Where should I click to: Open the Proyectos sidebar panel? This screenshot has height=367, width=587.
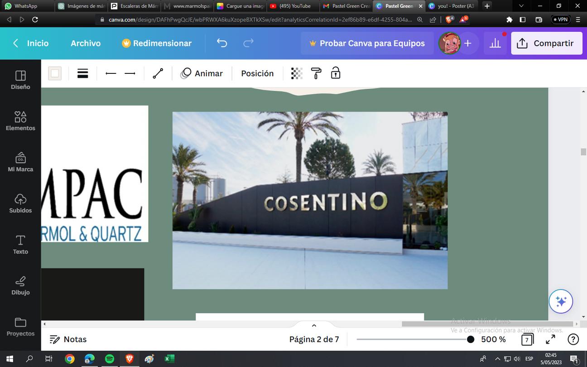20,327
